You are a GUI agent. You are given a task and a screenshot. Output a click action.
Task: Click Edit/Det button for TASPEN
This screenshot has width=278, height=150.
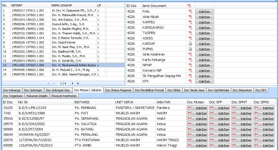(204, 33)
